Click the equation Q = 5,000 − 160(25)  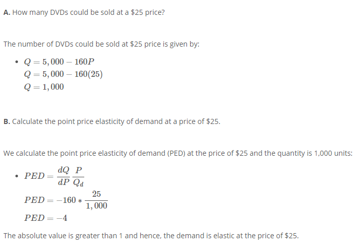(x=63, y=74)
